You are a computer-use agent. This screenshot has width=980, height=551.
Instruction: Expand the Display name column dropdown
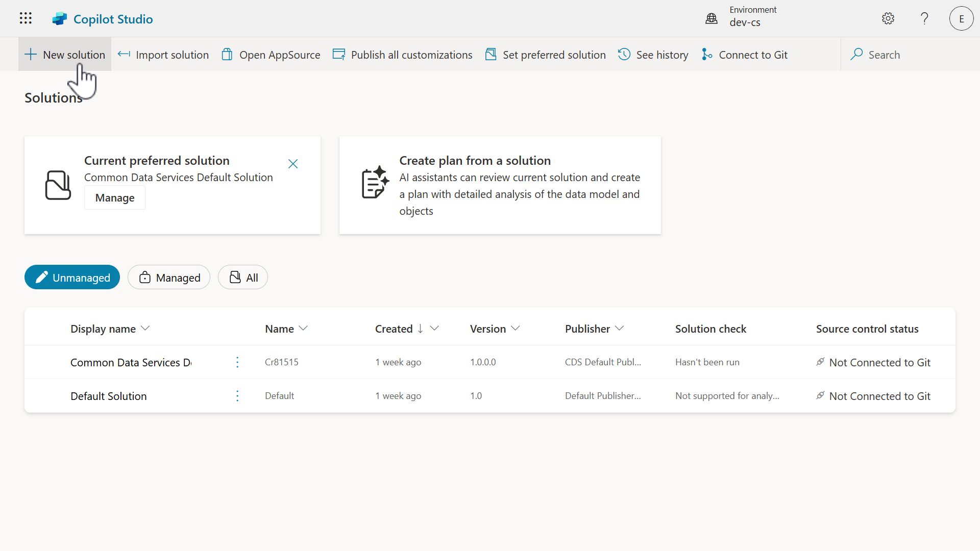click(x=145, y=329)
